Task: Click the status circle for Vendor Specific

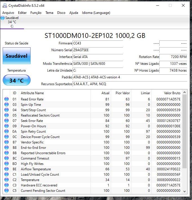Action: tap(6, 142)
